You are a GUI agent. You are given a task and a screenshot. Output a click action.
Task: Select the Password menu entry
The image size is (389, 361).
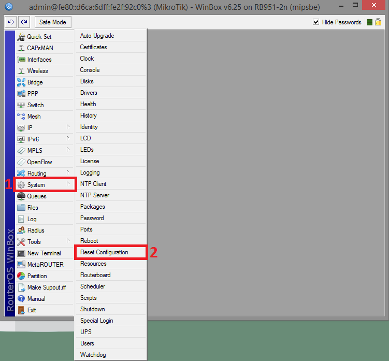(x=111, y=218)
